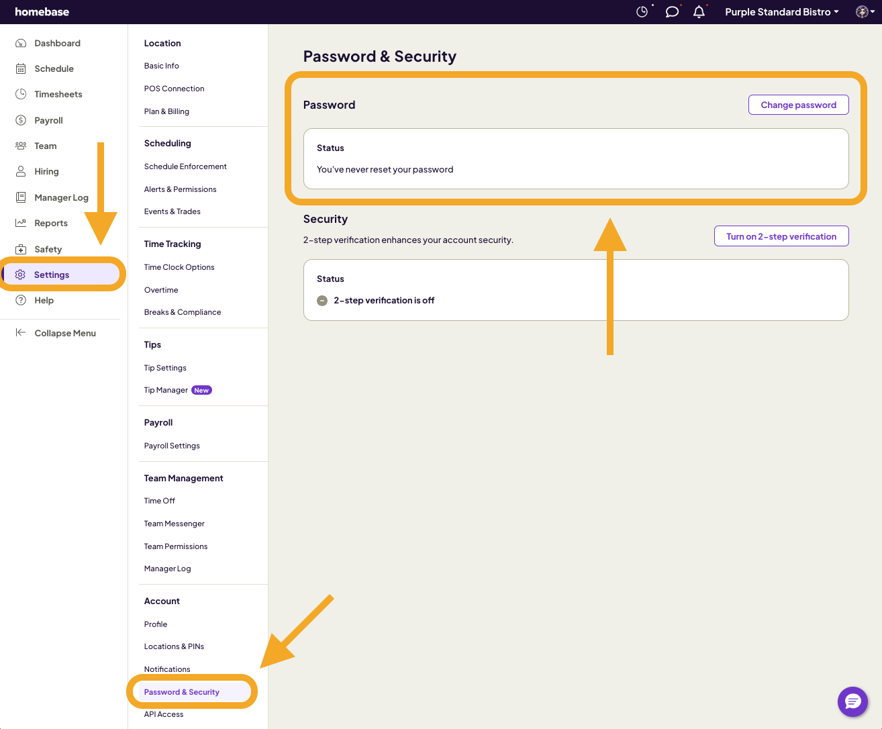Open the live chat support bubble
Viewport: 882px width, 729px height.
[x=852, y=702]
